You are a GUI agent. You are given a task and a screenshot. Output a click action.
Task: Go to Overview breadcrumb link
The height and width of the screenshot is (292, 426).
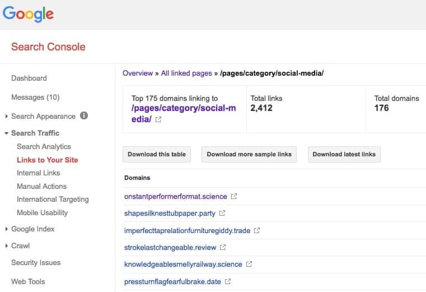point(138,73)
